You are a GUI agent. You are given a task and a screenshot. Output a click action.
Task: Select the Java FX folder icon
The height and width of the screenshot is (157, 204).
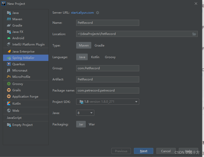(x=9, y=32)
